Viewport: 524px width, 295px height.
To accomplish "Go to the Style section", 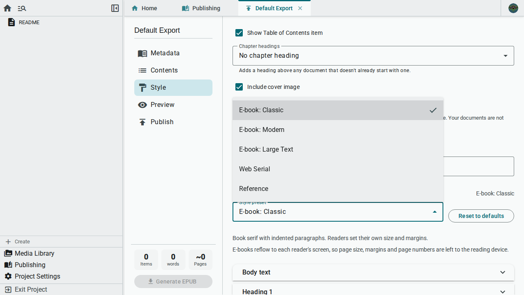I will click(173, 88).
